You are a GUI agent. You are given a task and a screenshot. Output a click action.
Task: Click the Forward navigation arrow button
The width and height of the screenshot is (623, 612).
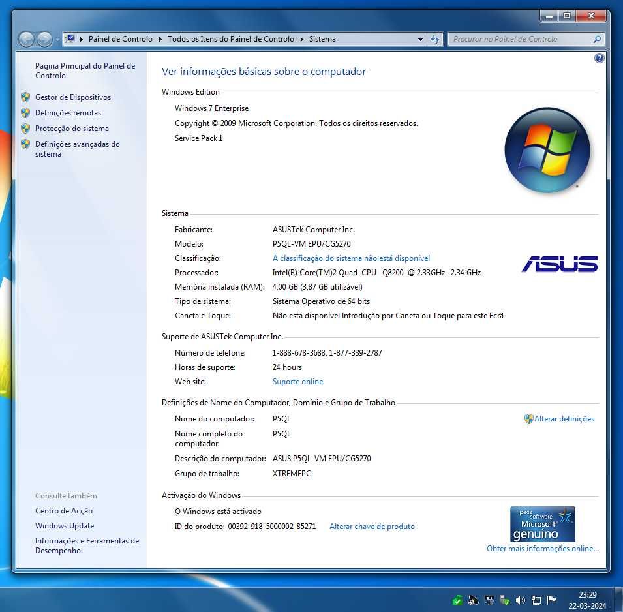tap(44, 39)
